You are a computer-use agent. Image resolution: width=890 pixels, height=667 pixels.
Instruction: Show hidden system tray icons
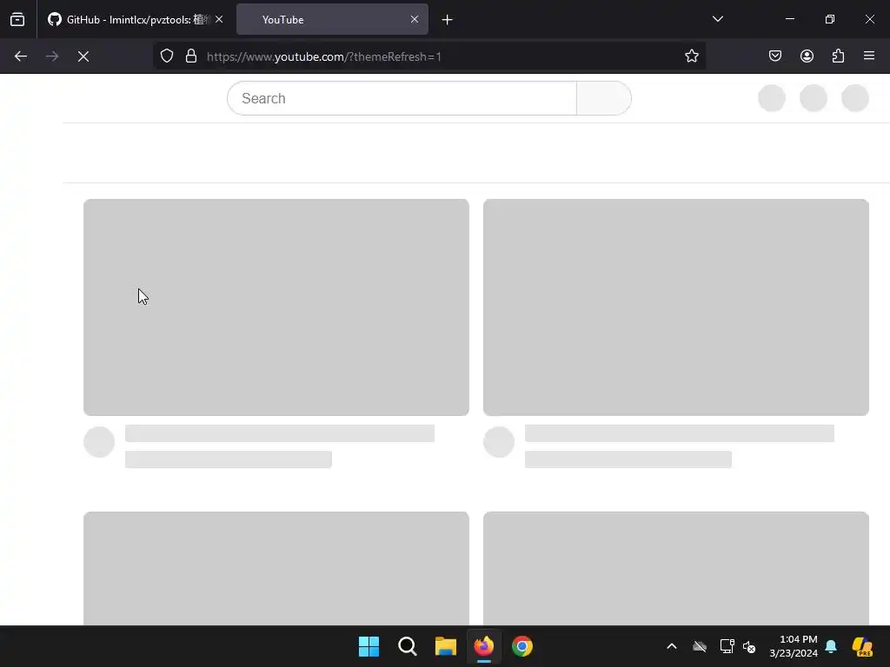672,646
